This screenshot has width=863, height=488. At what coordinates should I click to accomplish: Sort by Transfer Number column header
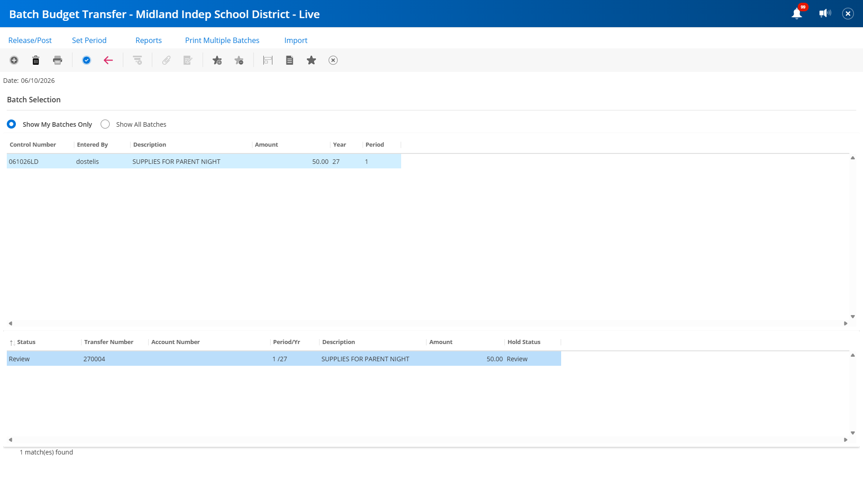click(109, 342)
